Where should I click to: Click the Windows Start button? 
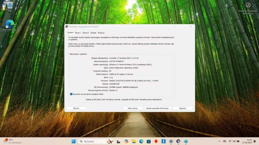(x=74, y=141)
